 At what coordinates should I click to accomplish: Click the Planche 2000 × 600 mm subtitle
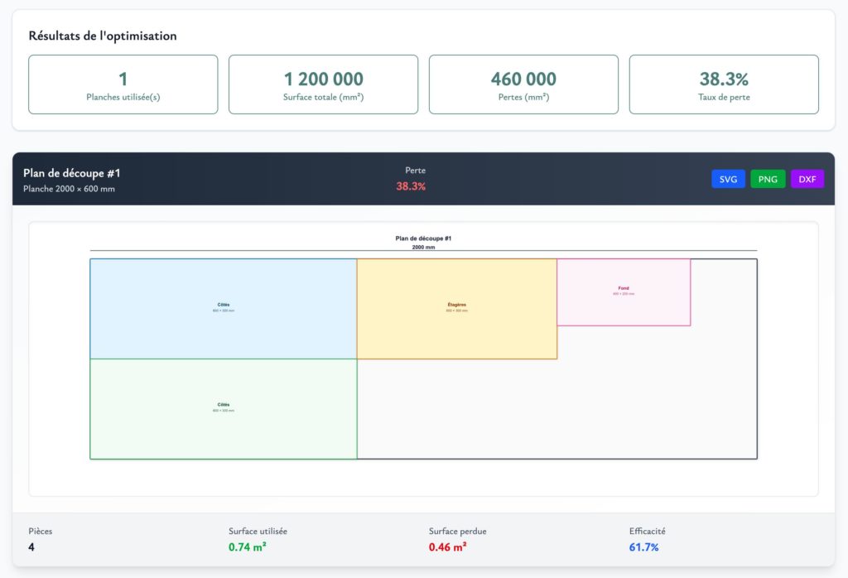70,189
